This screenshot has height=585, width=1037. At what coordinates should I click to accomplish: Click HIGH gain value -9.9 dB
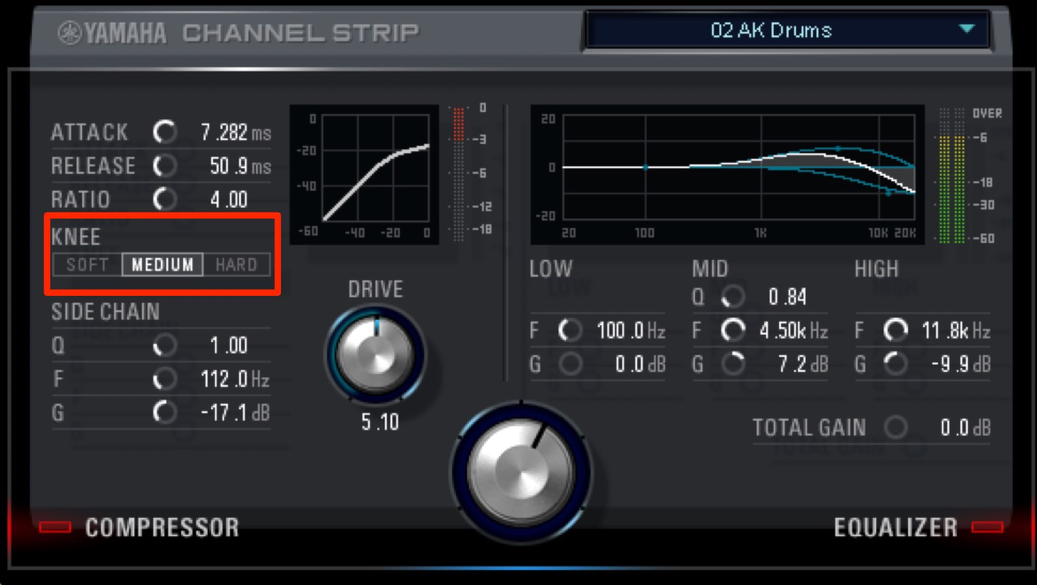(x=960, y=364)
